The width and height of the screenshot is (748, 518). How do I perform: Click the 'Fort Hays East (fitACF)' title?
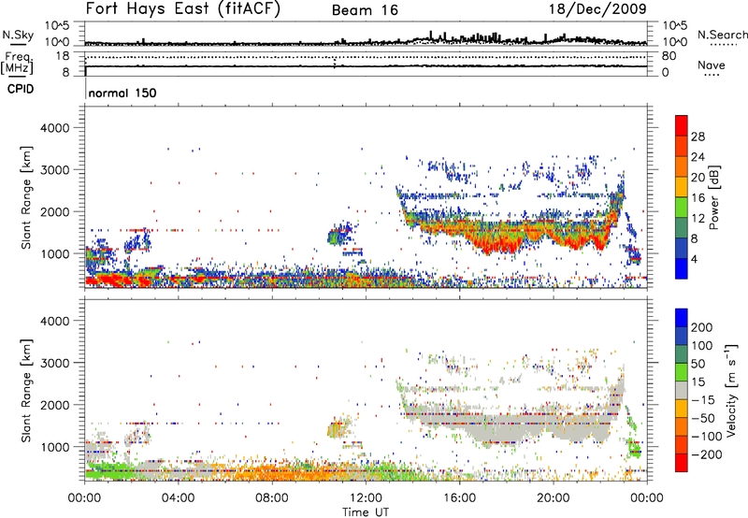pos(182,8)
